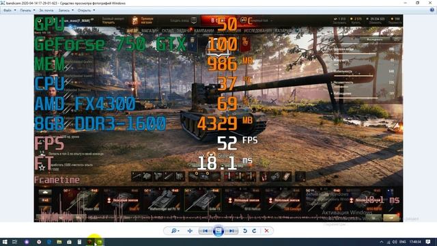Click the volume icon in system tray
Screen dimensions: 437x246
[x=395, y=242]
